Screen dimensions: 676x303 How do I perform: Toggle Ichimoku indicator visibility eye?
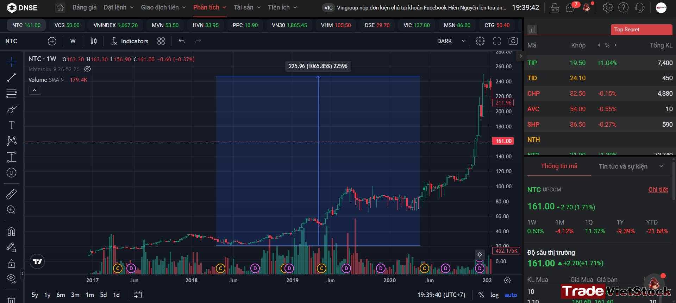[x=87, y=69]
